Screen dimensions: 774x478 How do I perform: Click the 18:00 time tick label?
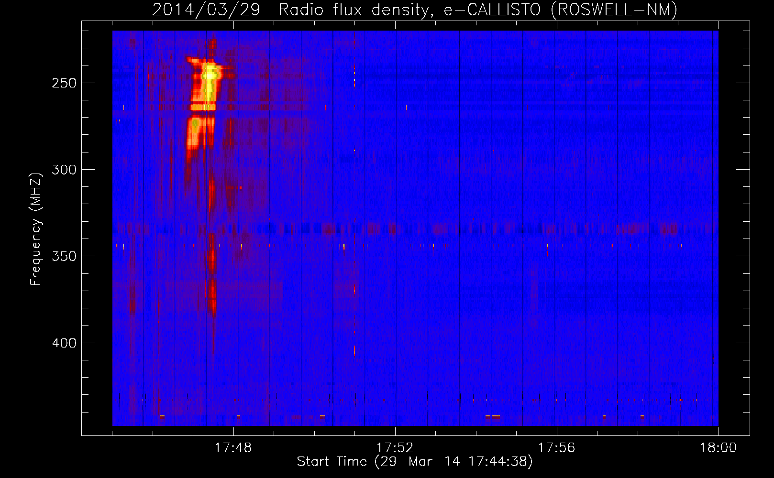[718, 448]
